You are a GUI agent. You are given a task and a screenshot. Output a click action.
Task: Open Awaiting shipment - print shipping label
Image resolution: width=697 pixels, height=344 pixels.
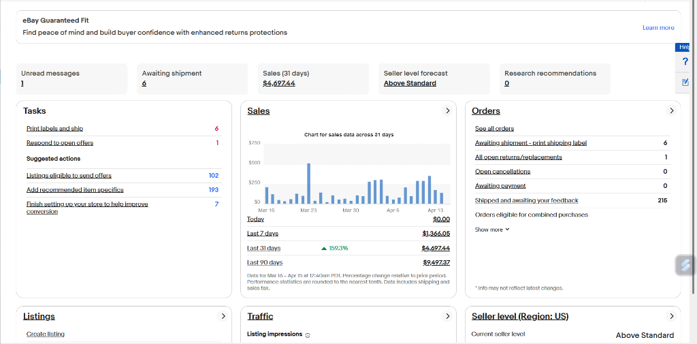click(531, 143)
